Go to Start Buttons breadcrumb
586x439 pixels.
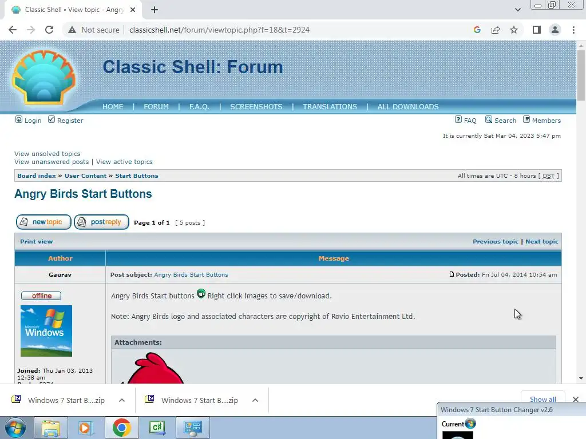point(137,176)
